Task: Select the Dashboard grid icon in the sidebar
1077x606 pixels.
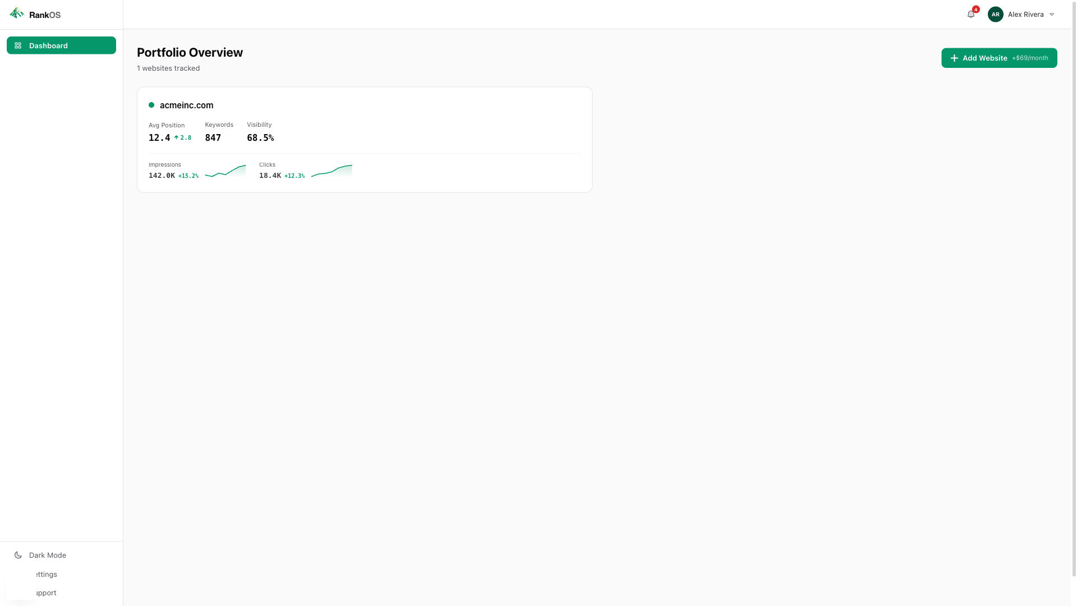Action: pyautogui.click(x=17, y=45)
